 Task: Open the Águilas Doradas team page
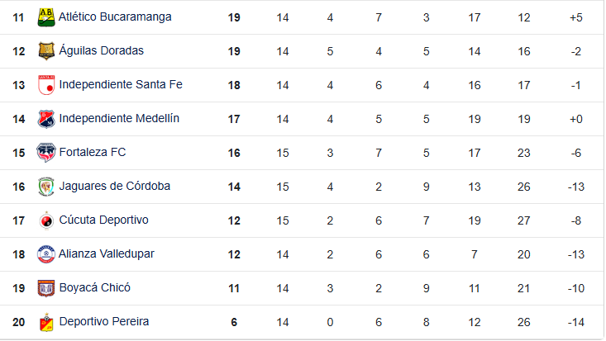[x=101, y=50]
